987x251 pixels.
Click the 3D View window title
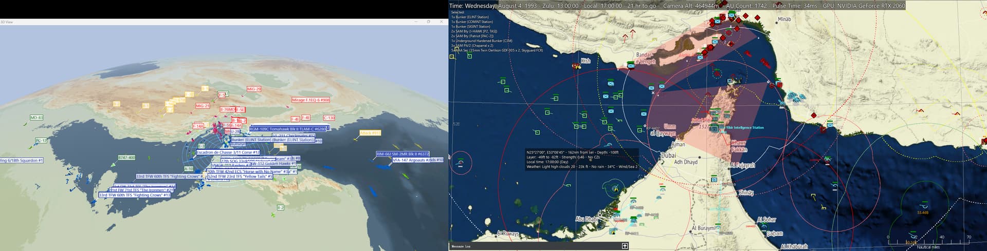tap(7, 22)
